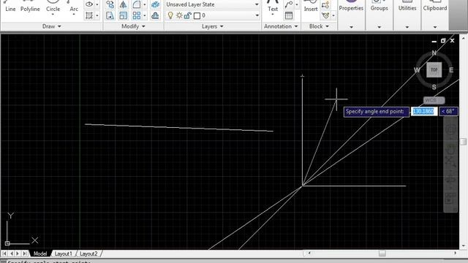This screenshot has height=263, width=468.
Task: Click the bottom-right cloud-shaped Modify icon
Action: (x=155, y=15)
